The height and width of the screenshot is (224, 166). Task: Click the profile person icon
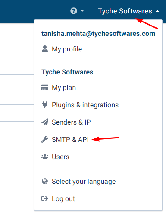point(45,49)
